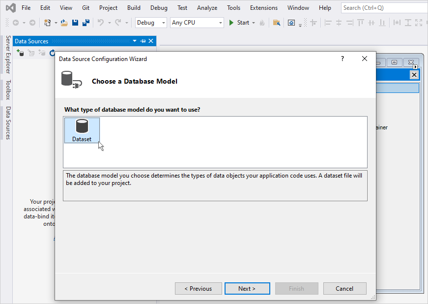Click the wizard help question mark

(x=342, y=59)
